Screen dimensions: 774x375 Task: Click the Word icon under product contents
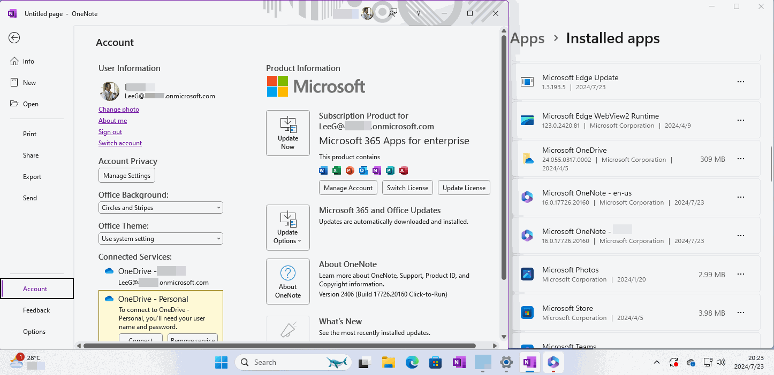323,170
